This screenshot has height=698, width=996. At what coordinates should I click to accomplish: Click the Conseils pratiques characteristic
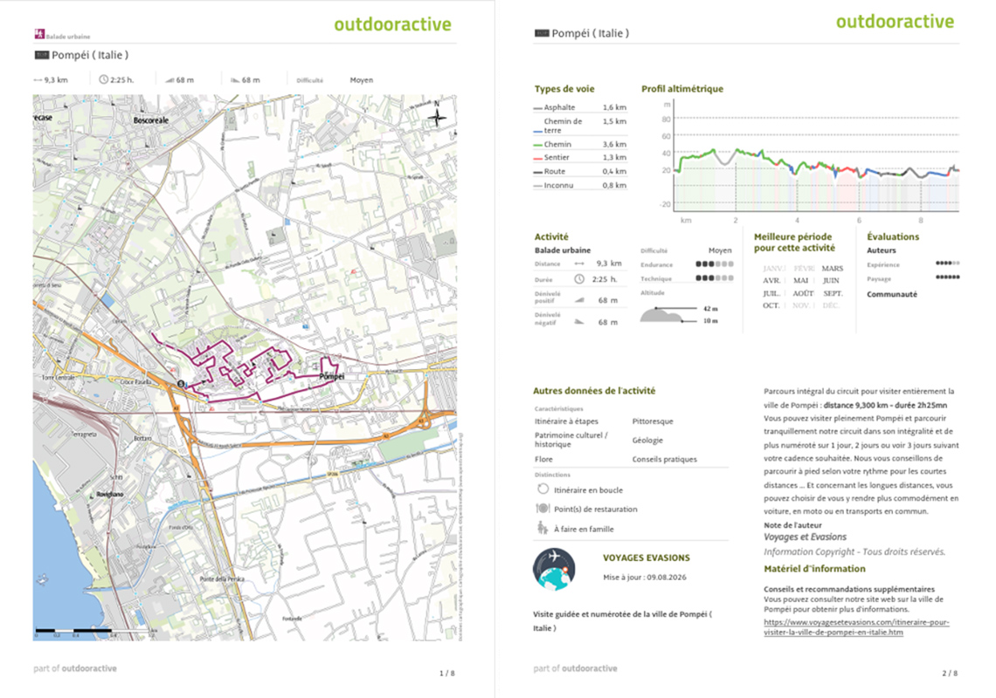664,460
